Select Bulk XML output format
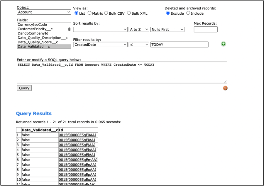The image size is (264, 186). coord(128,13)
